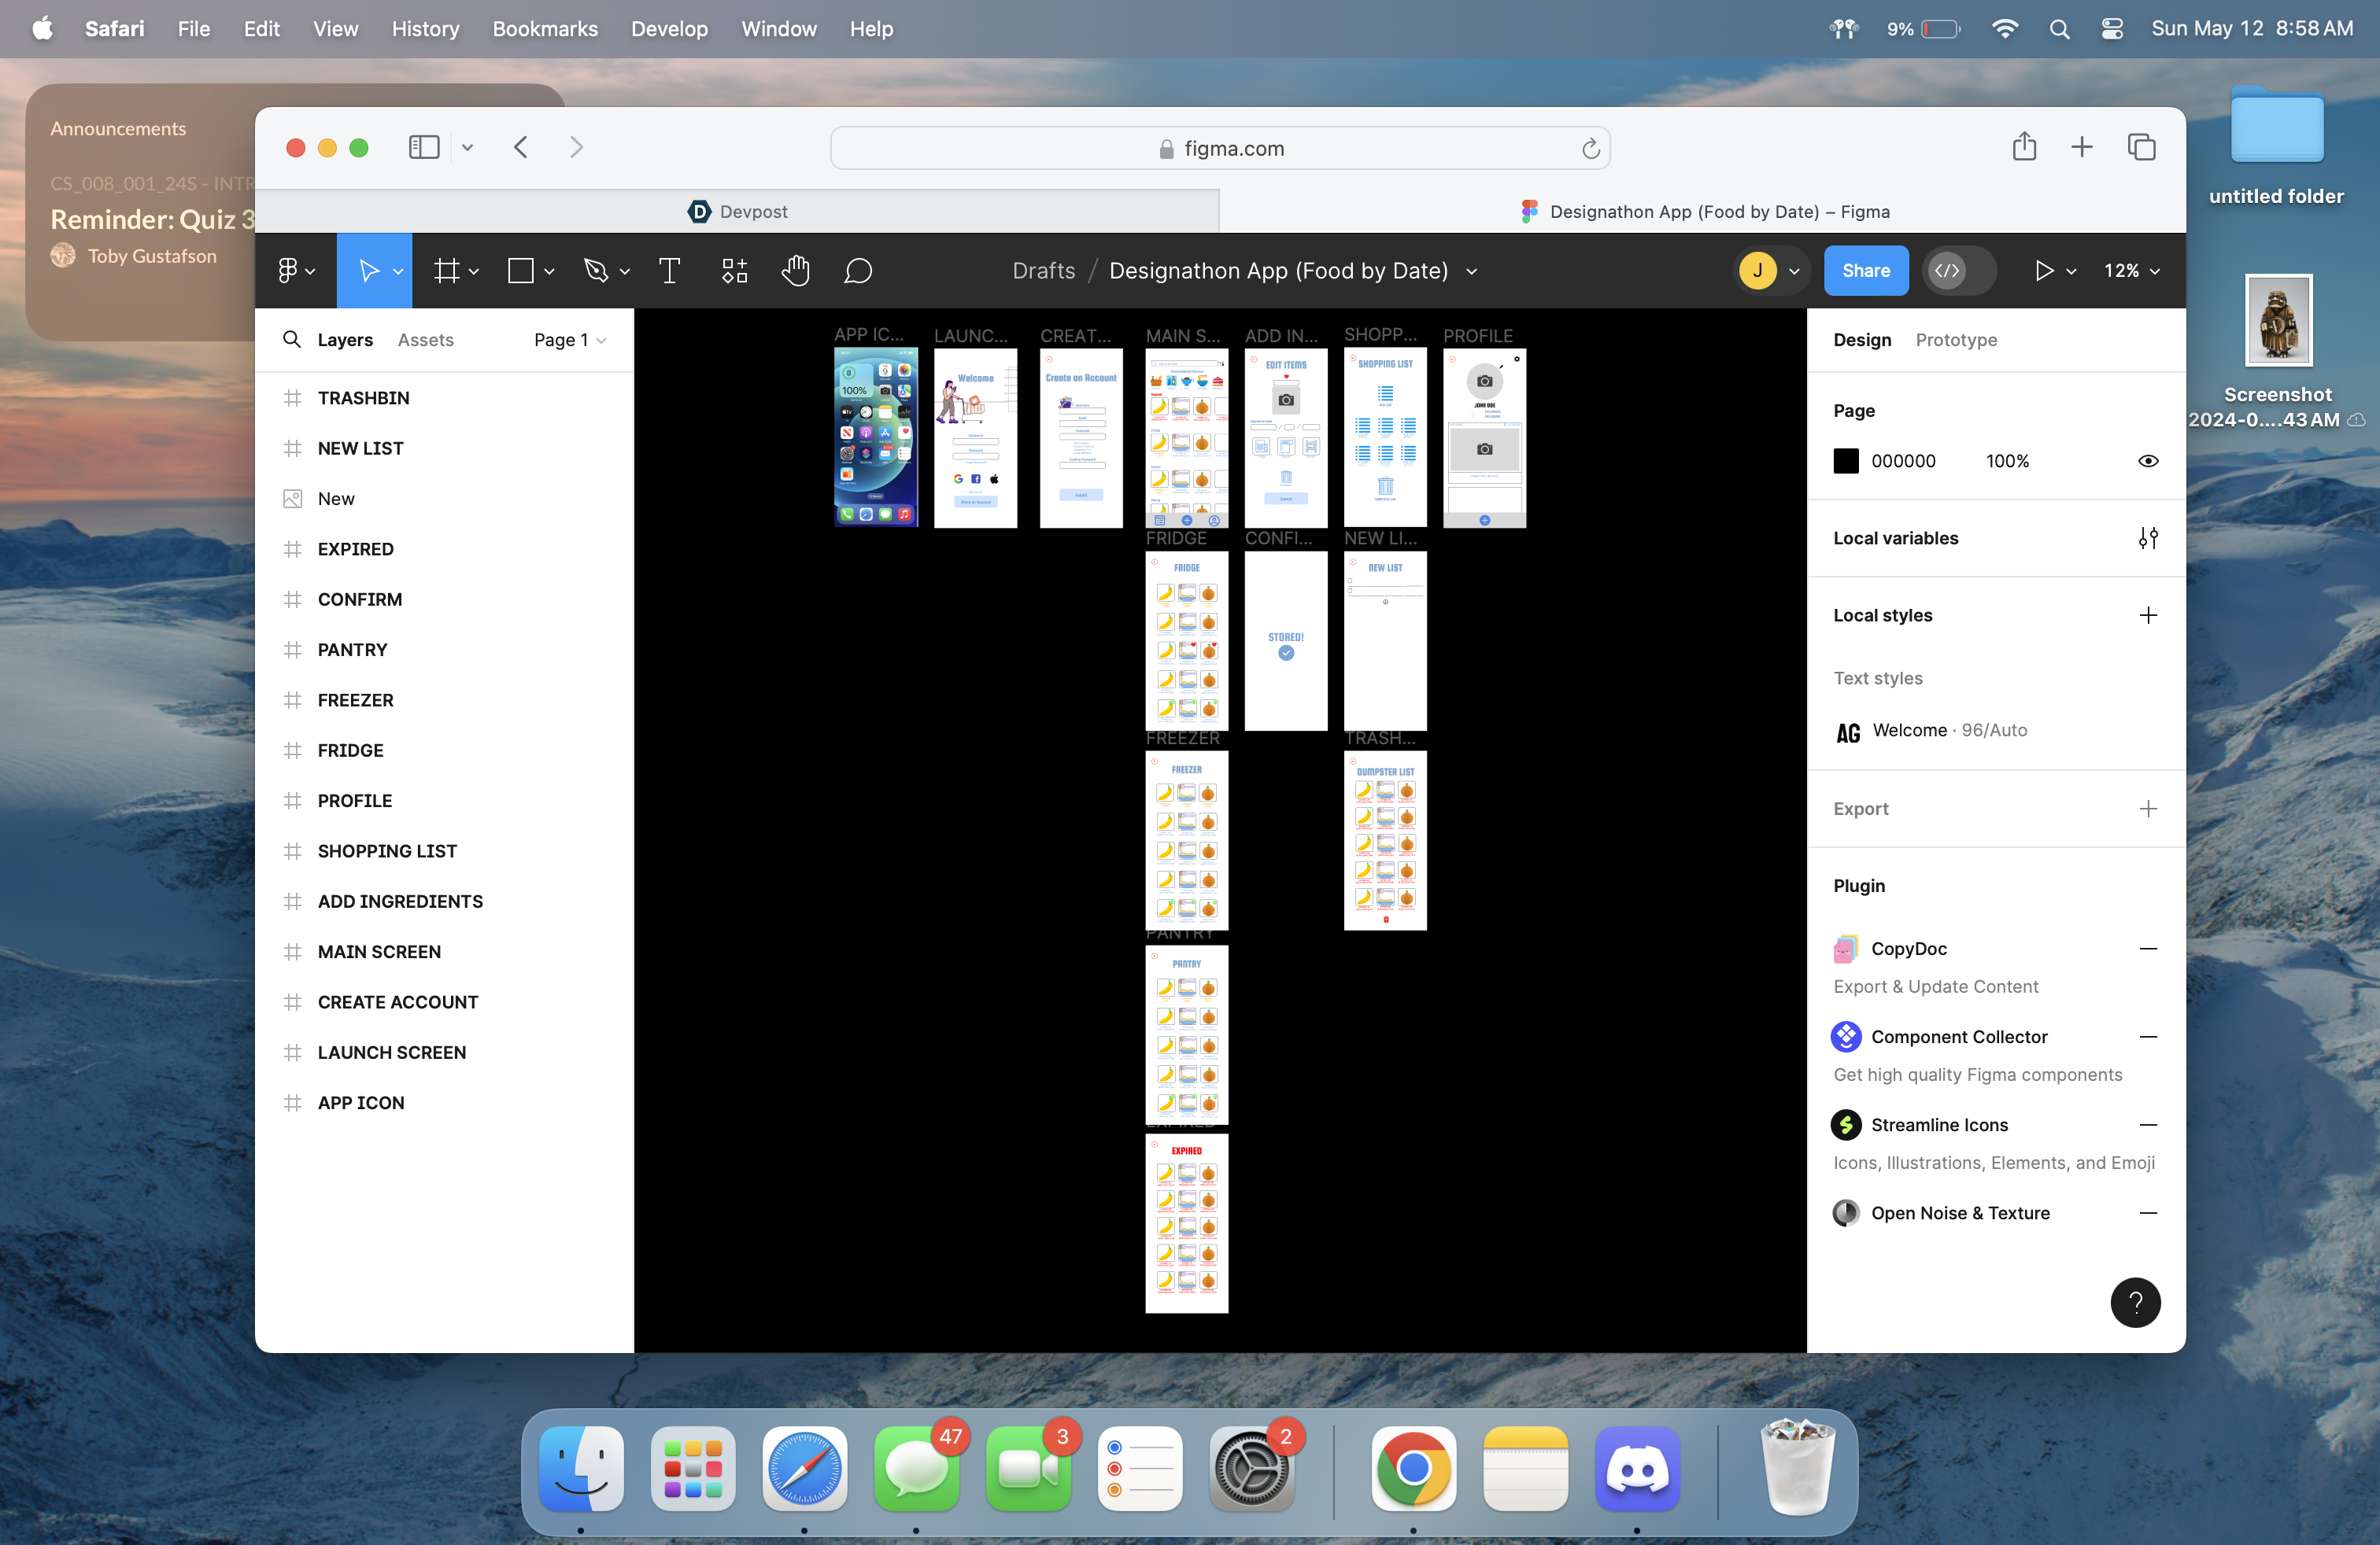Select the Pen tool
The width and height of the screenshot is (2380, 1545).
point(596,271)
